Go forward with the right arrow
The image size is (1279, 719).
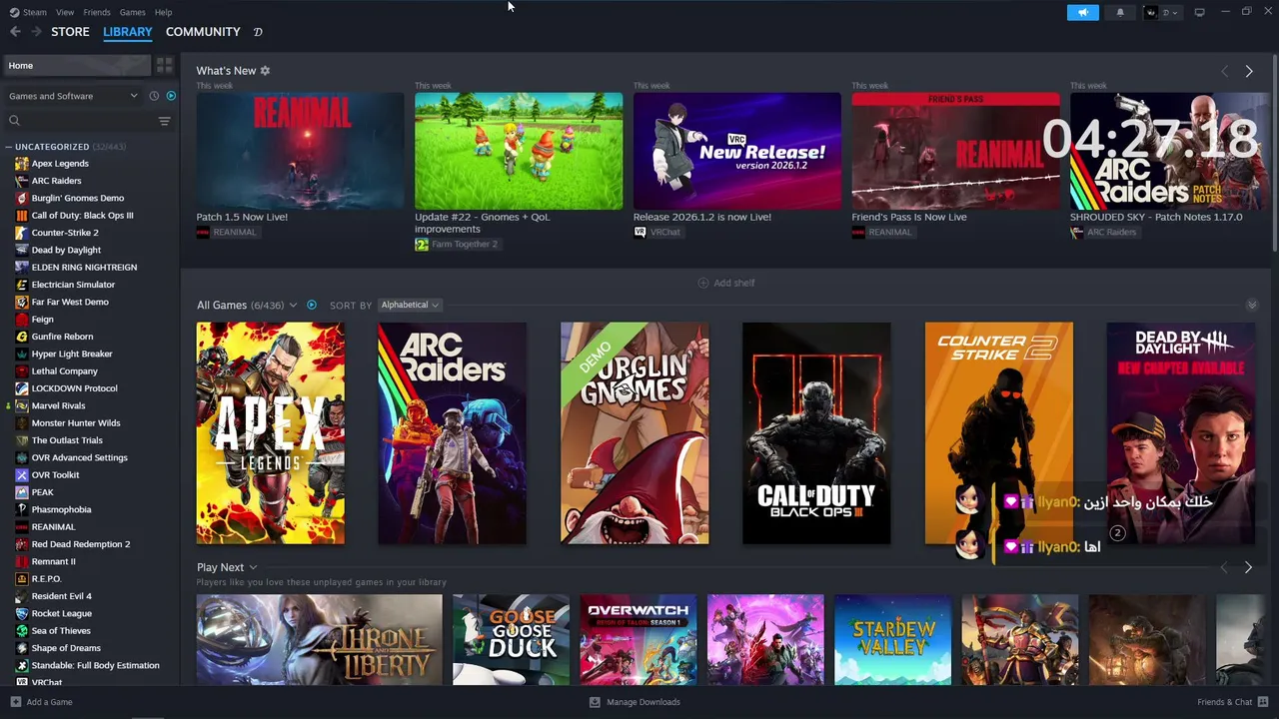36,32
